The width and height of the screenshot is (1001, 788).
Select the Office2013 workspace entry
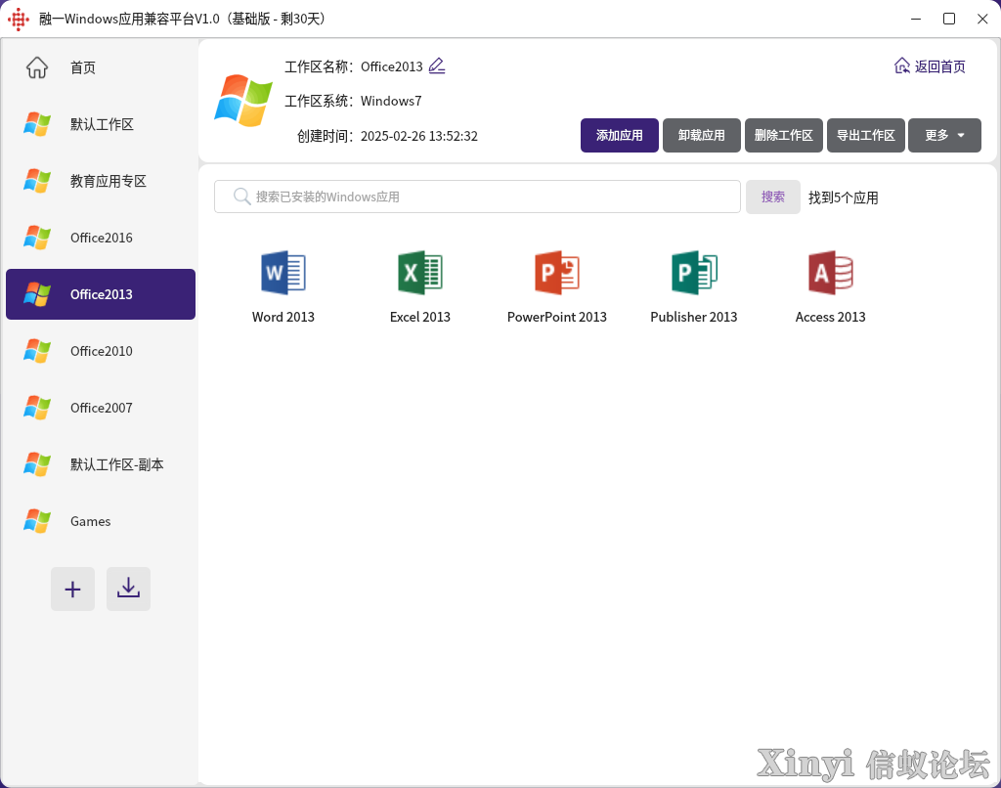coord(101,294)
